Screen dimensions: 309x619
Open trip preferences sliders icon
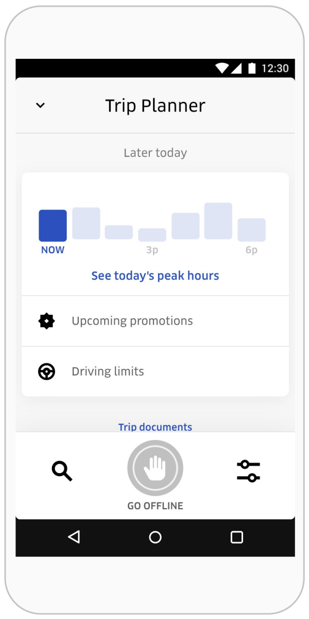[248, 471]
